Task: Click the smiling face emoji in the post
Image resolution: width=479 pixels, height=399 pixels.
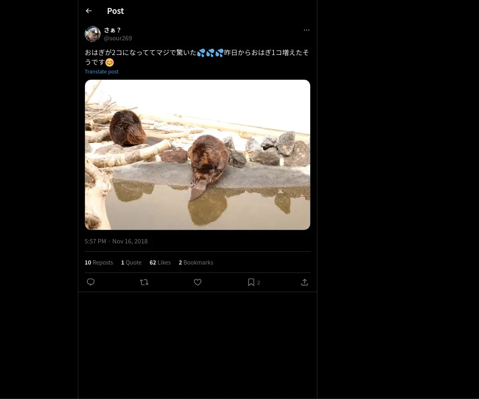Action: pyautogui.click(x=110, y=62)
